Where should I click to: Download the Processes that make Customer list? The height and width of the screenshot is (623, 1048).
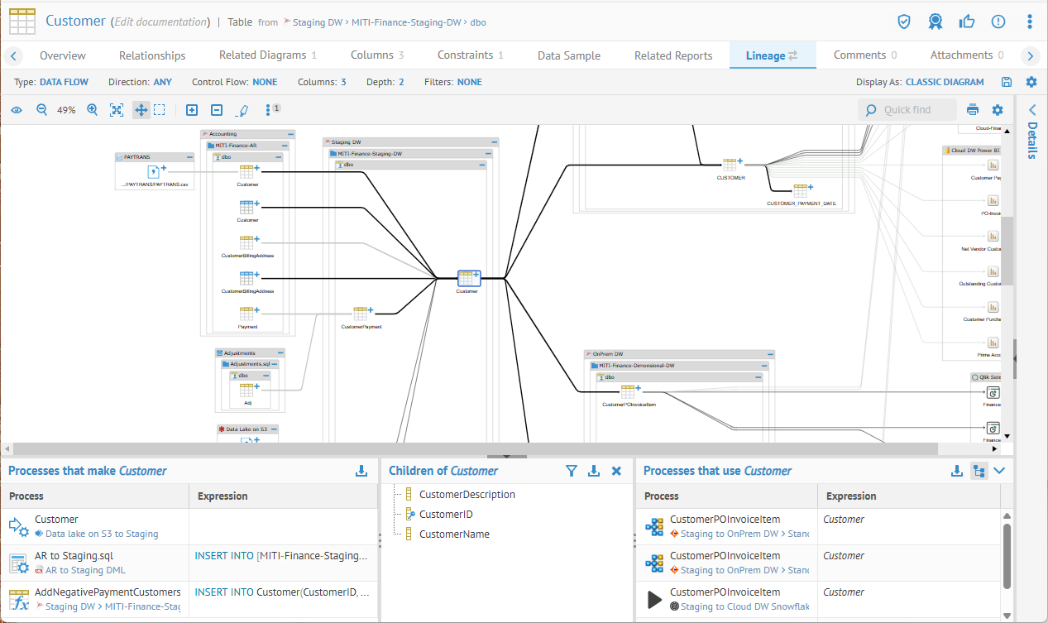click(361, 471)
